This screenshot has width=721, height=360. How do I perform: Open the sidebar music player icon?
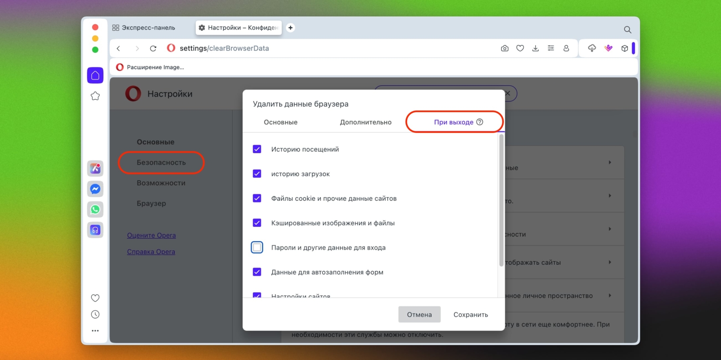coord(95,230)
